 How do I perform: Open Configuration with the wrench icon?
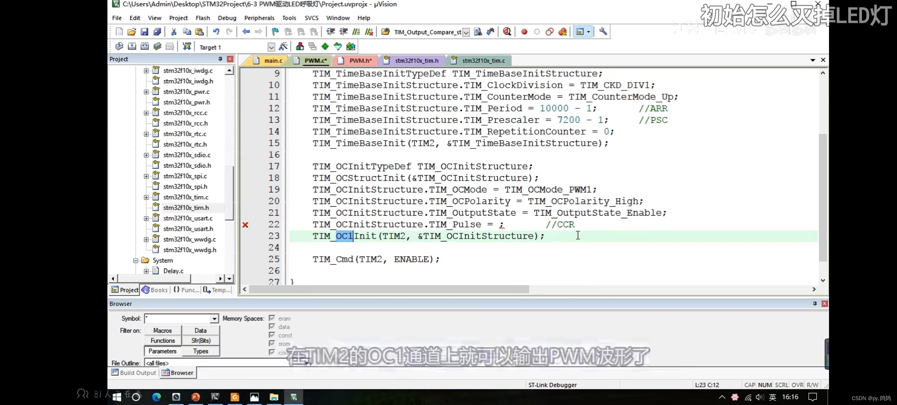tap(603, 32)
